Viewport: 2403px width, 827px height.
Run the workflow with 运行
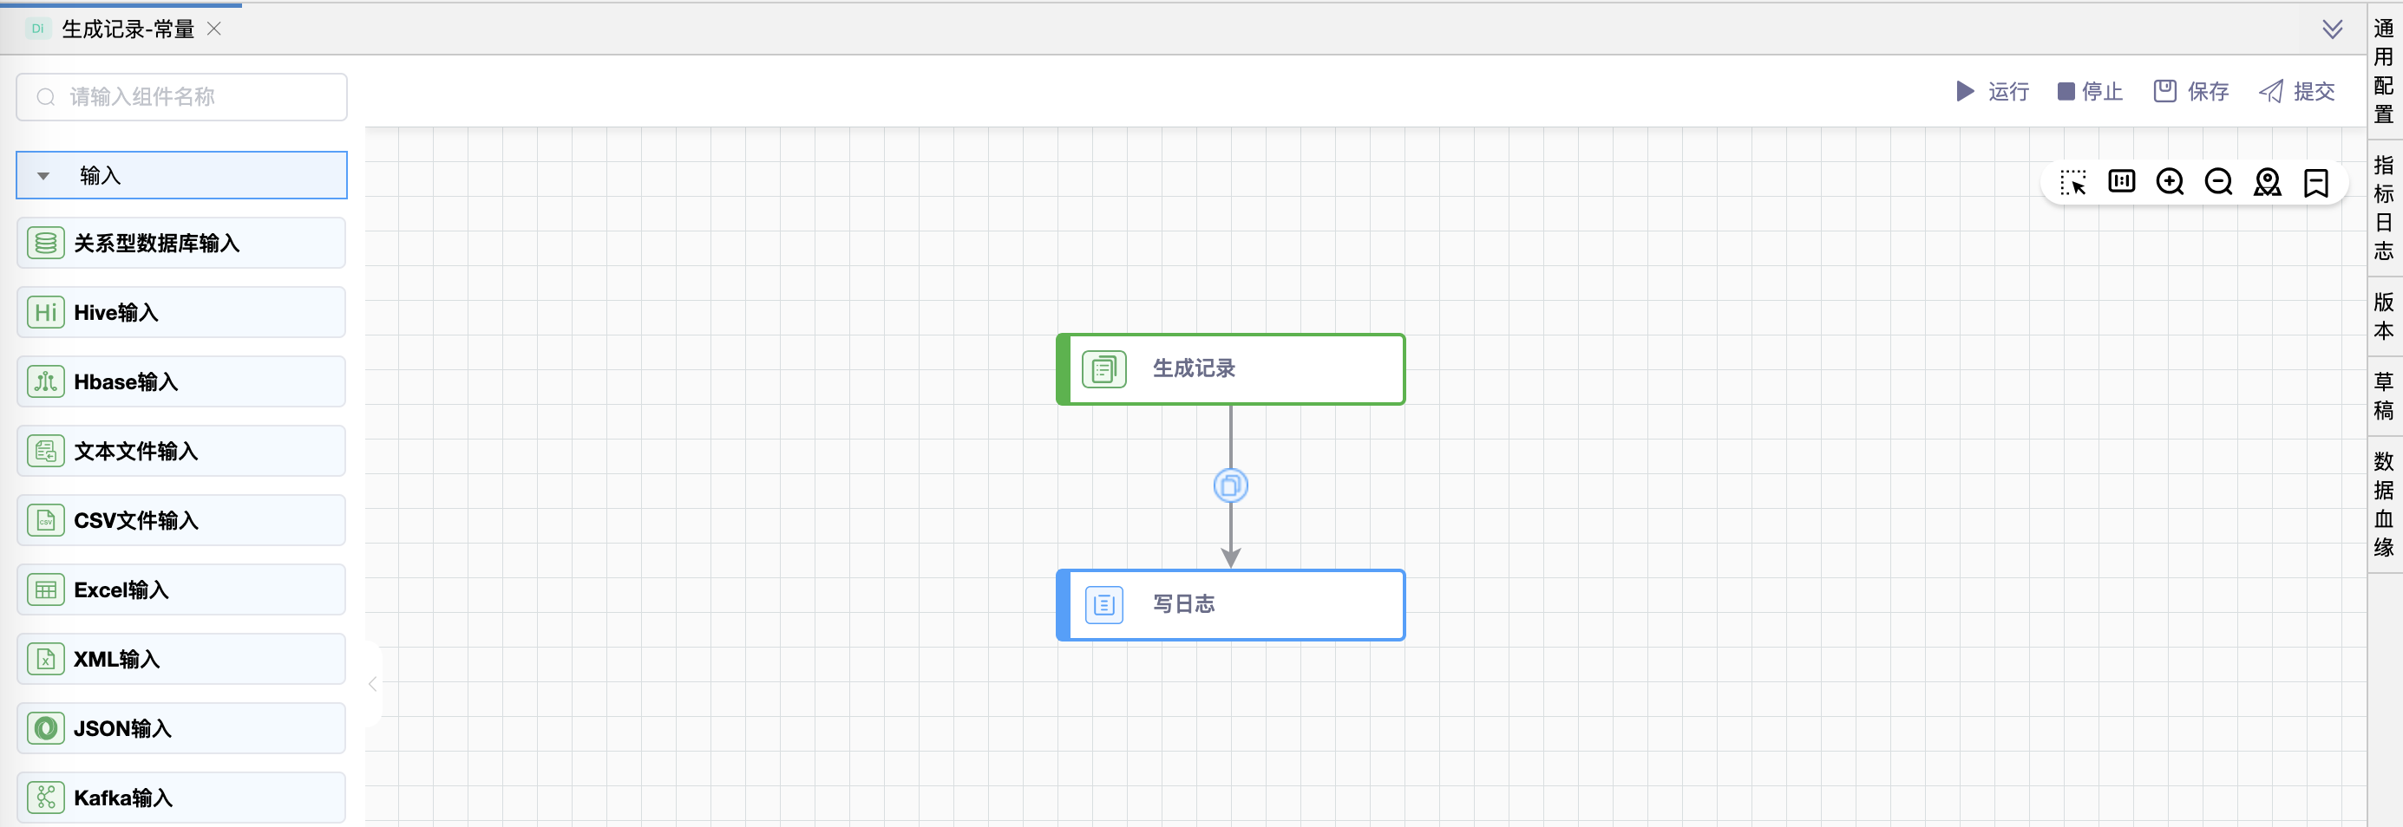tap(1992, 90)
